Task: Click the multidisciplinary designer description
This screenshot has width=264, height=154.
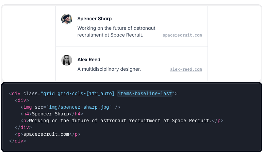Action: pyautogui.click(x=109, y=69)
